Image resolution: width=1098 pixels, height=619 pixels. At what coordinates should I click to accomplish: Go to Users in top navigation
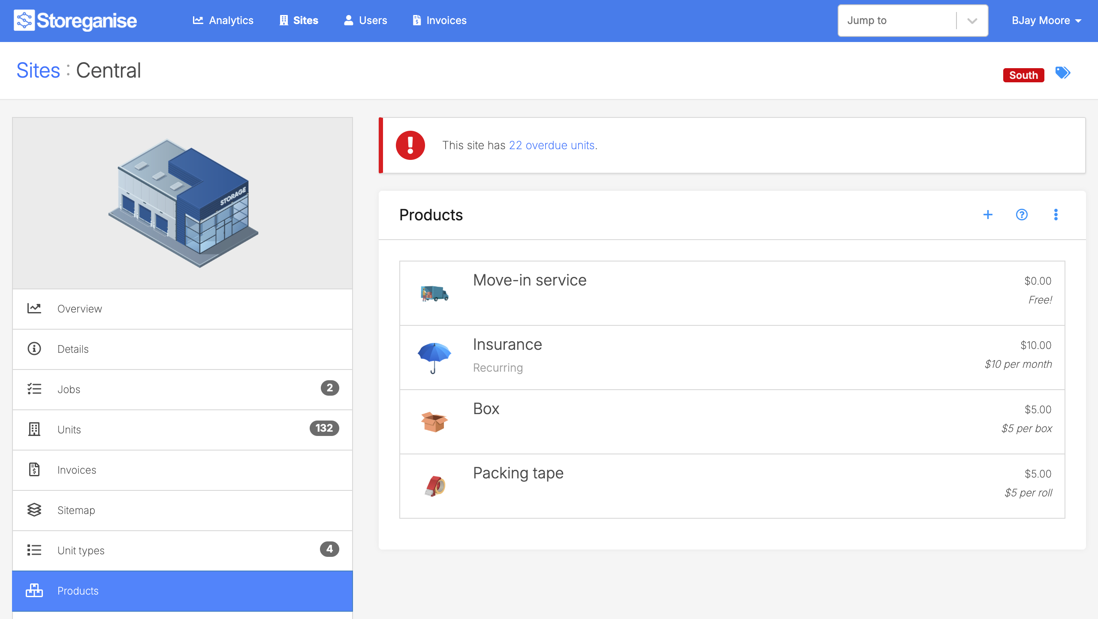click(365, 21)
